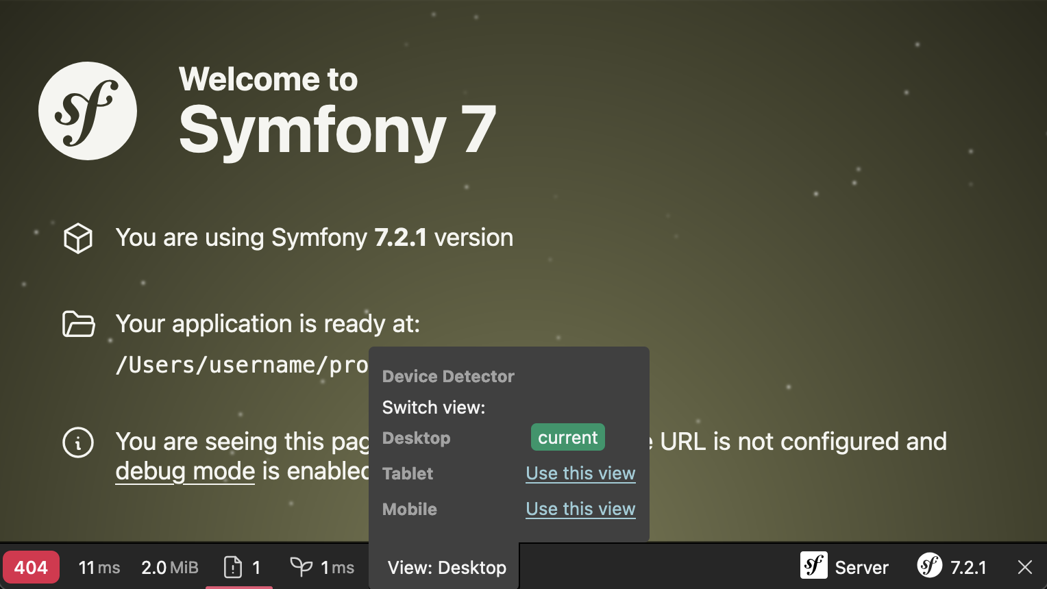Click the green current badge for Desktop
The height and width of the screenshot is (589, 1047).
pyautogui.click(x=568, y=437)
